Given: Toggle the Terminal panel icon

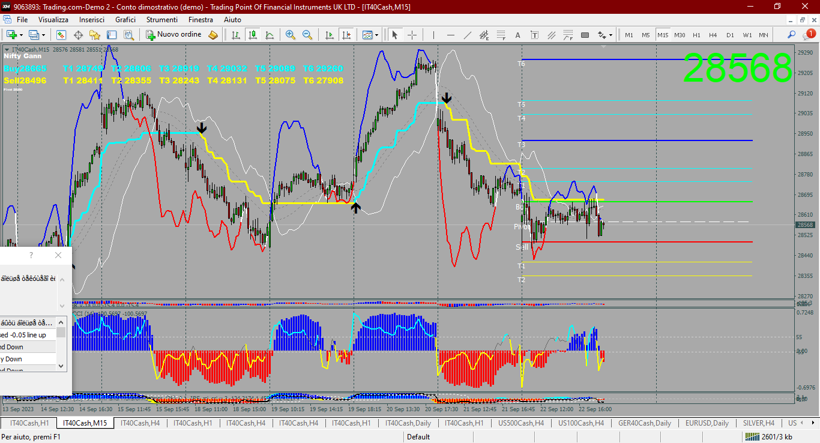Looking at the screenshot, I should coord(112,35).
